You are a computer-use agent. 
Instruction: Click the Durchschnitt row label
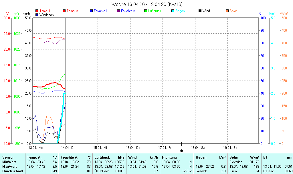click(12, 171)
